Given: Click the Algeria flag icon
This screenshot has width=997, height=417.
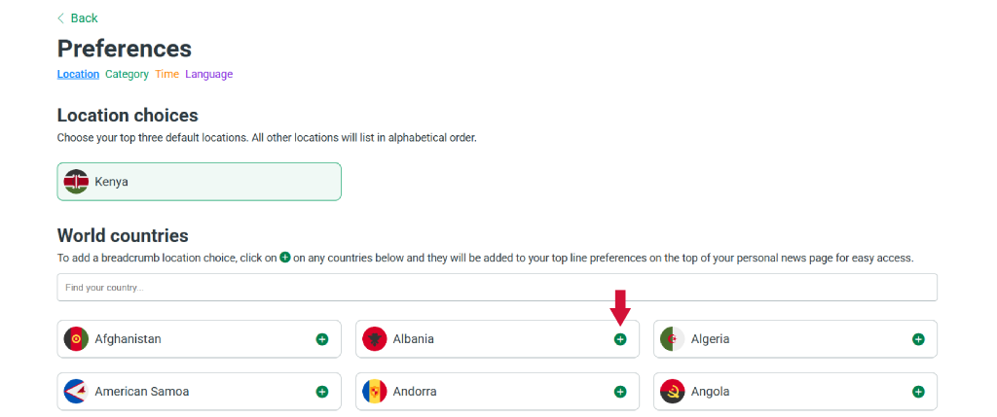Looking at the screenshot, I should tap(672, 339).
